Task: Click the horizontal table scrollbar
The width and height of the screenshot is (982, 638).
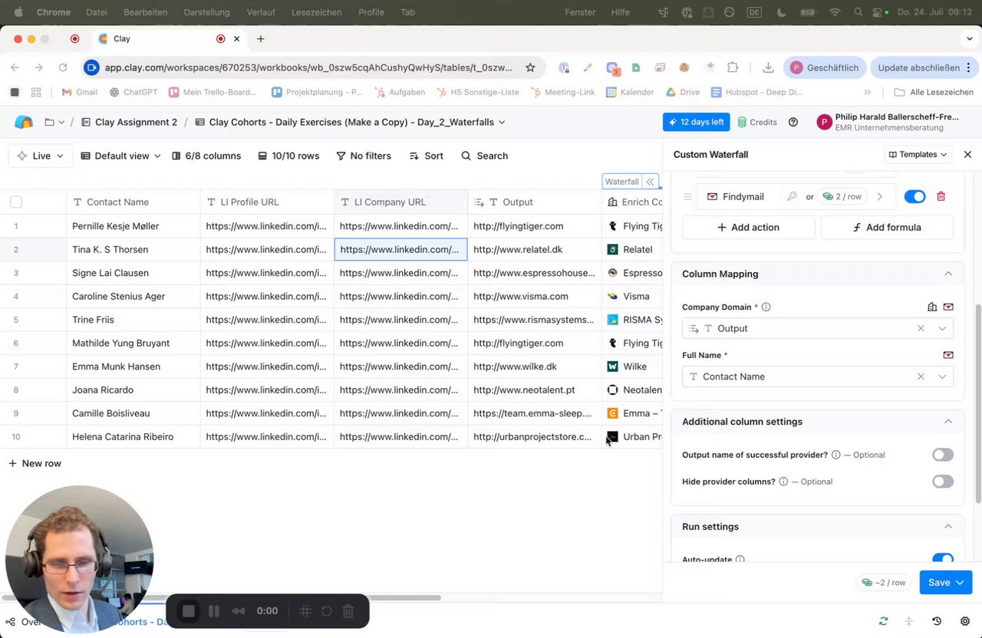Action: [x=221, y=597]
